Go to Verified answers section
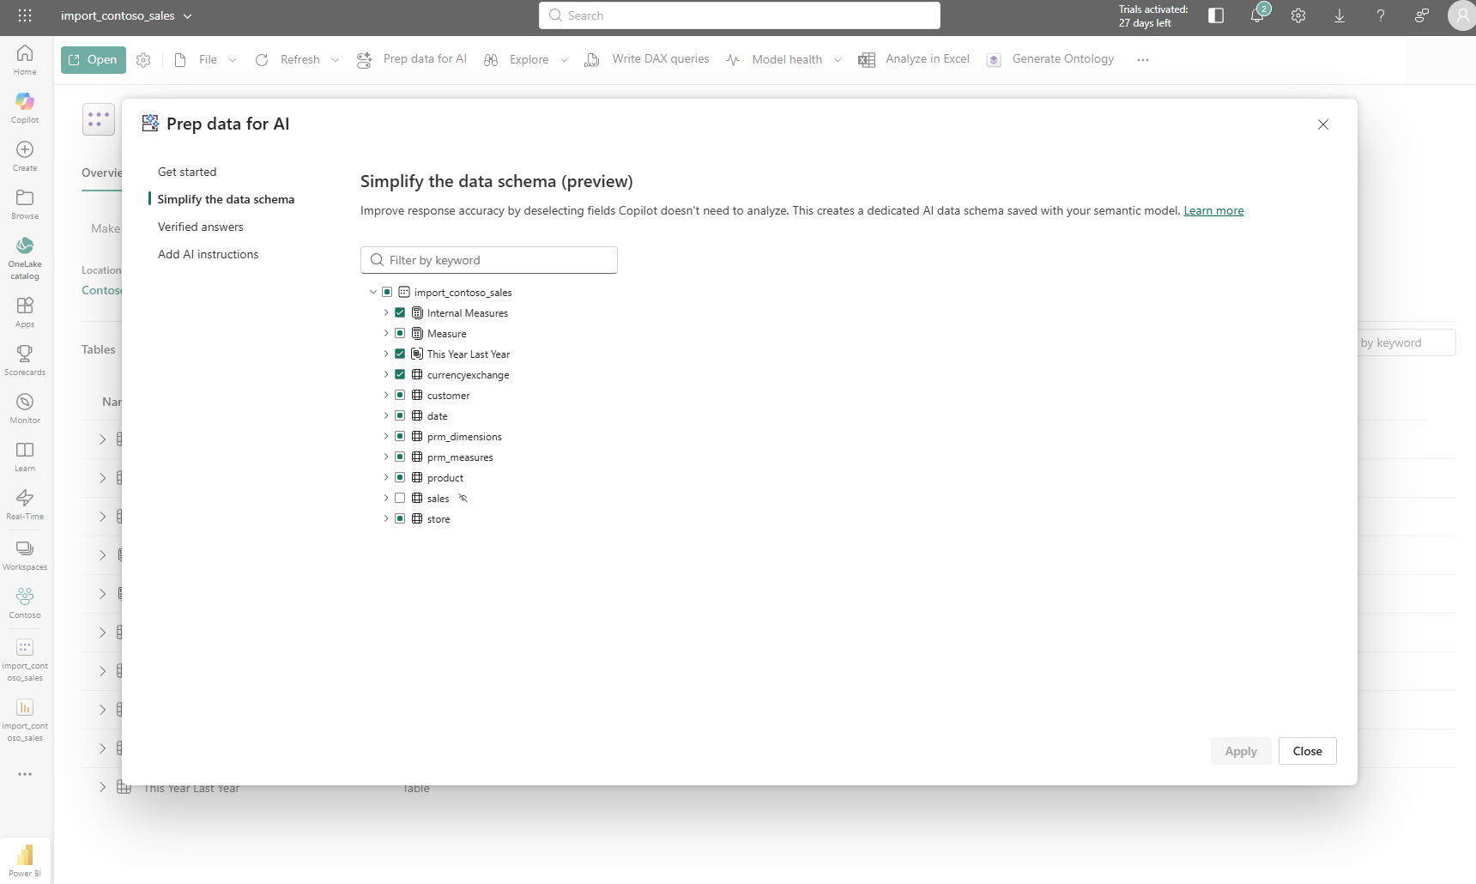 pyautogui.click(x=201, y=227)
